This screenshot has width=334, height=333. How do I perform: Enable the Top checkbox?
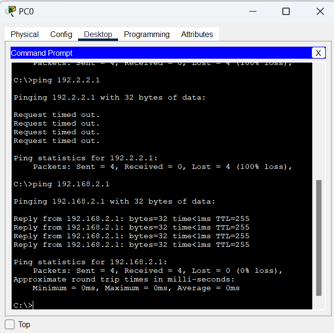pos(10,324)
